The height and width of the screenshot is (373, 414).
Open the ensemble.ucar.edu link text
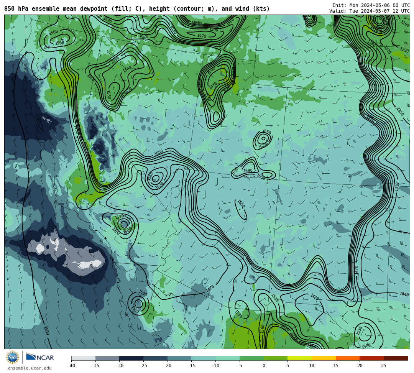tap(30, 368)
